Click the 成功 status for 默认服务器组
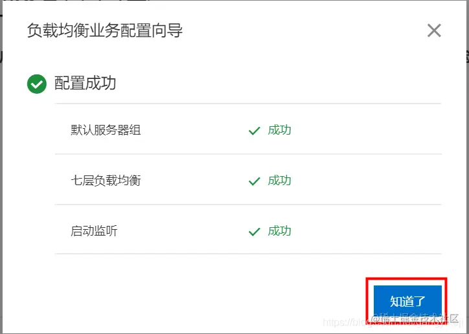469x334 pixels. 279,130
